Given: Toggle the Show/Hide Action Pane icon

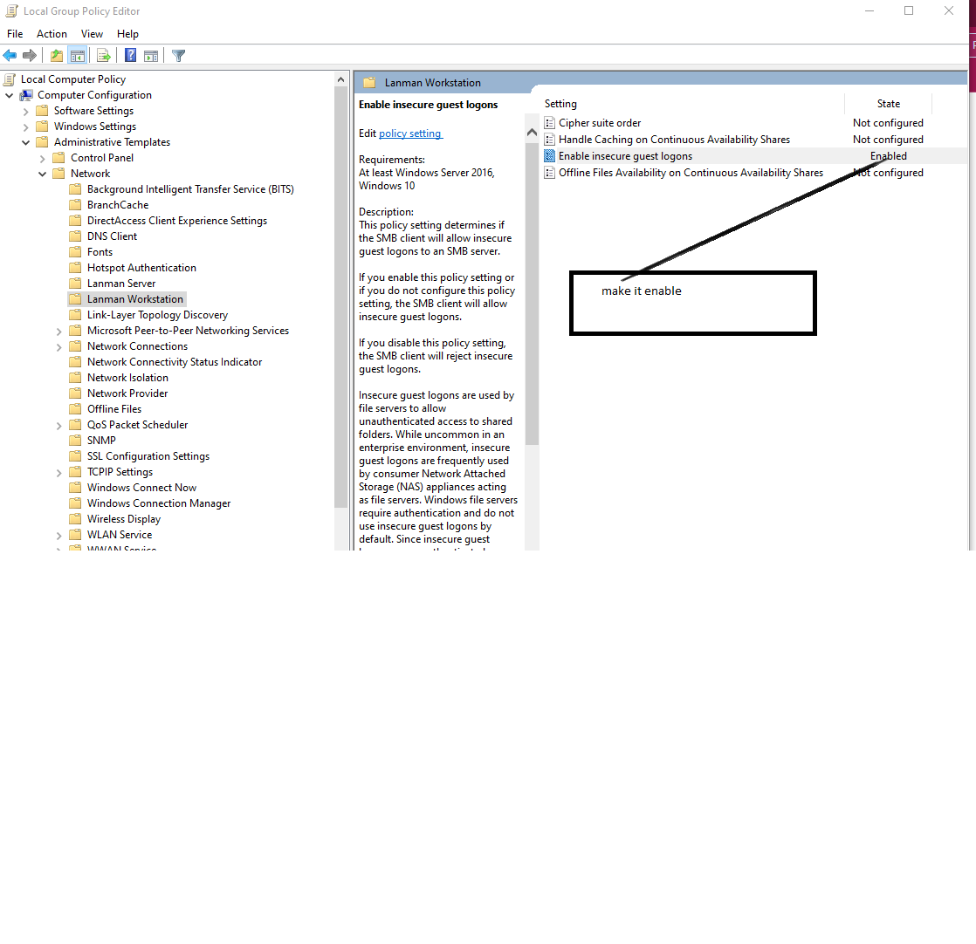Looking at the screenshot, I should point(151,56).
